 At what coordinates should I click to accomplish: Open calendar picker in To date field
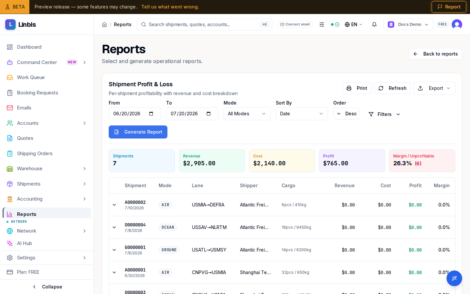point(209,114)
